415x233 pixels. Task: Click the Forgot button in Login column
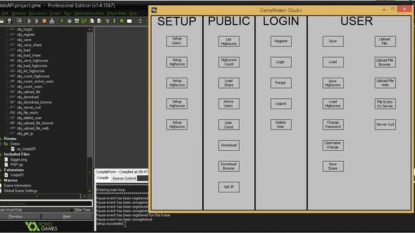(x=281, y=83)
